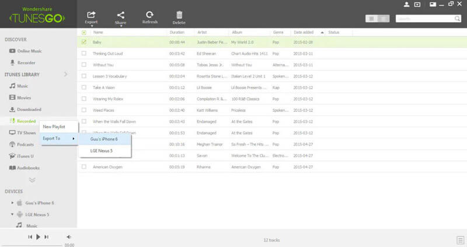Expand iTunes Library arrow
467x247 pixels.
(66, 75)
